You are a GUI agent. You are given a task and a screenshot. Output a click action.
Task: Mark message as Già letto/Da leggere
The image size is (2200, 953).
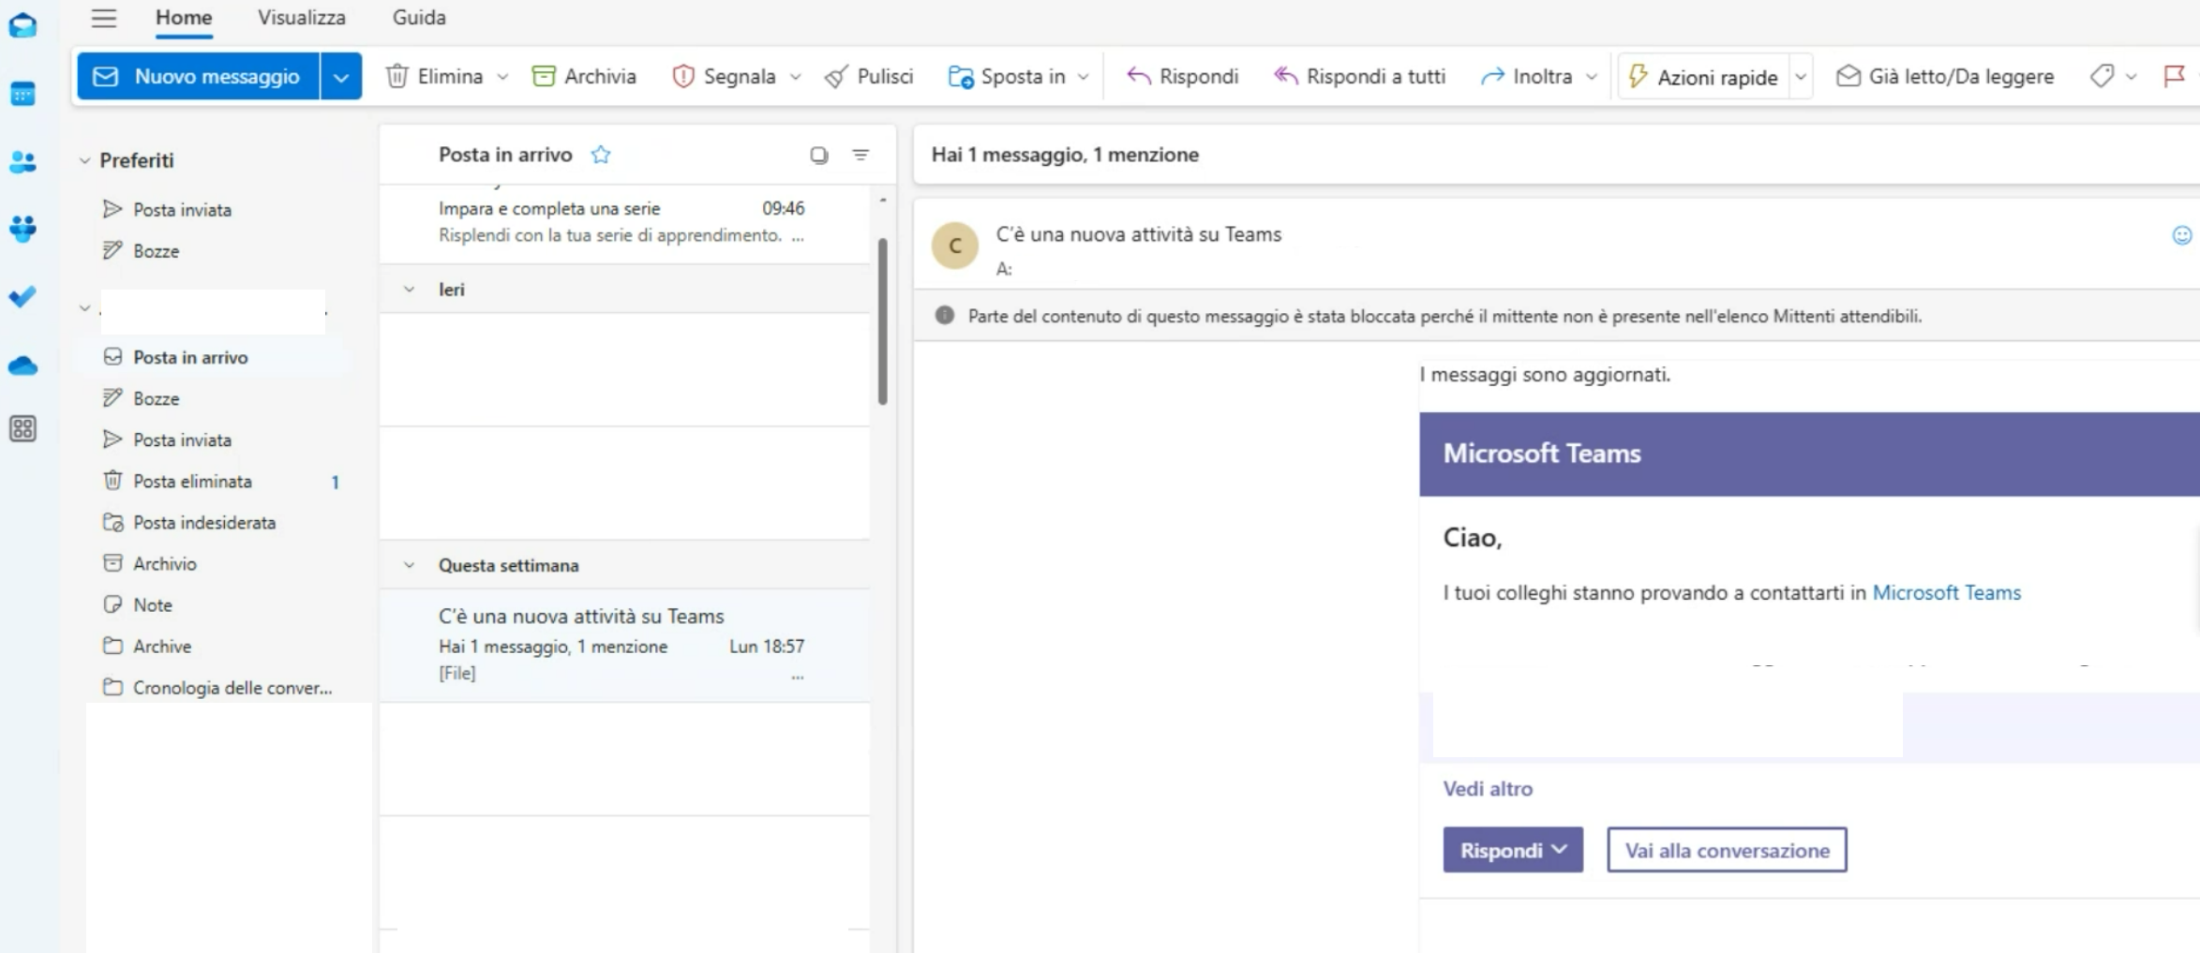[x=1944, y=76]
